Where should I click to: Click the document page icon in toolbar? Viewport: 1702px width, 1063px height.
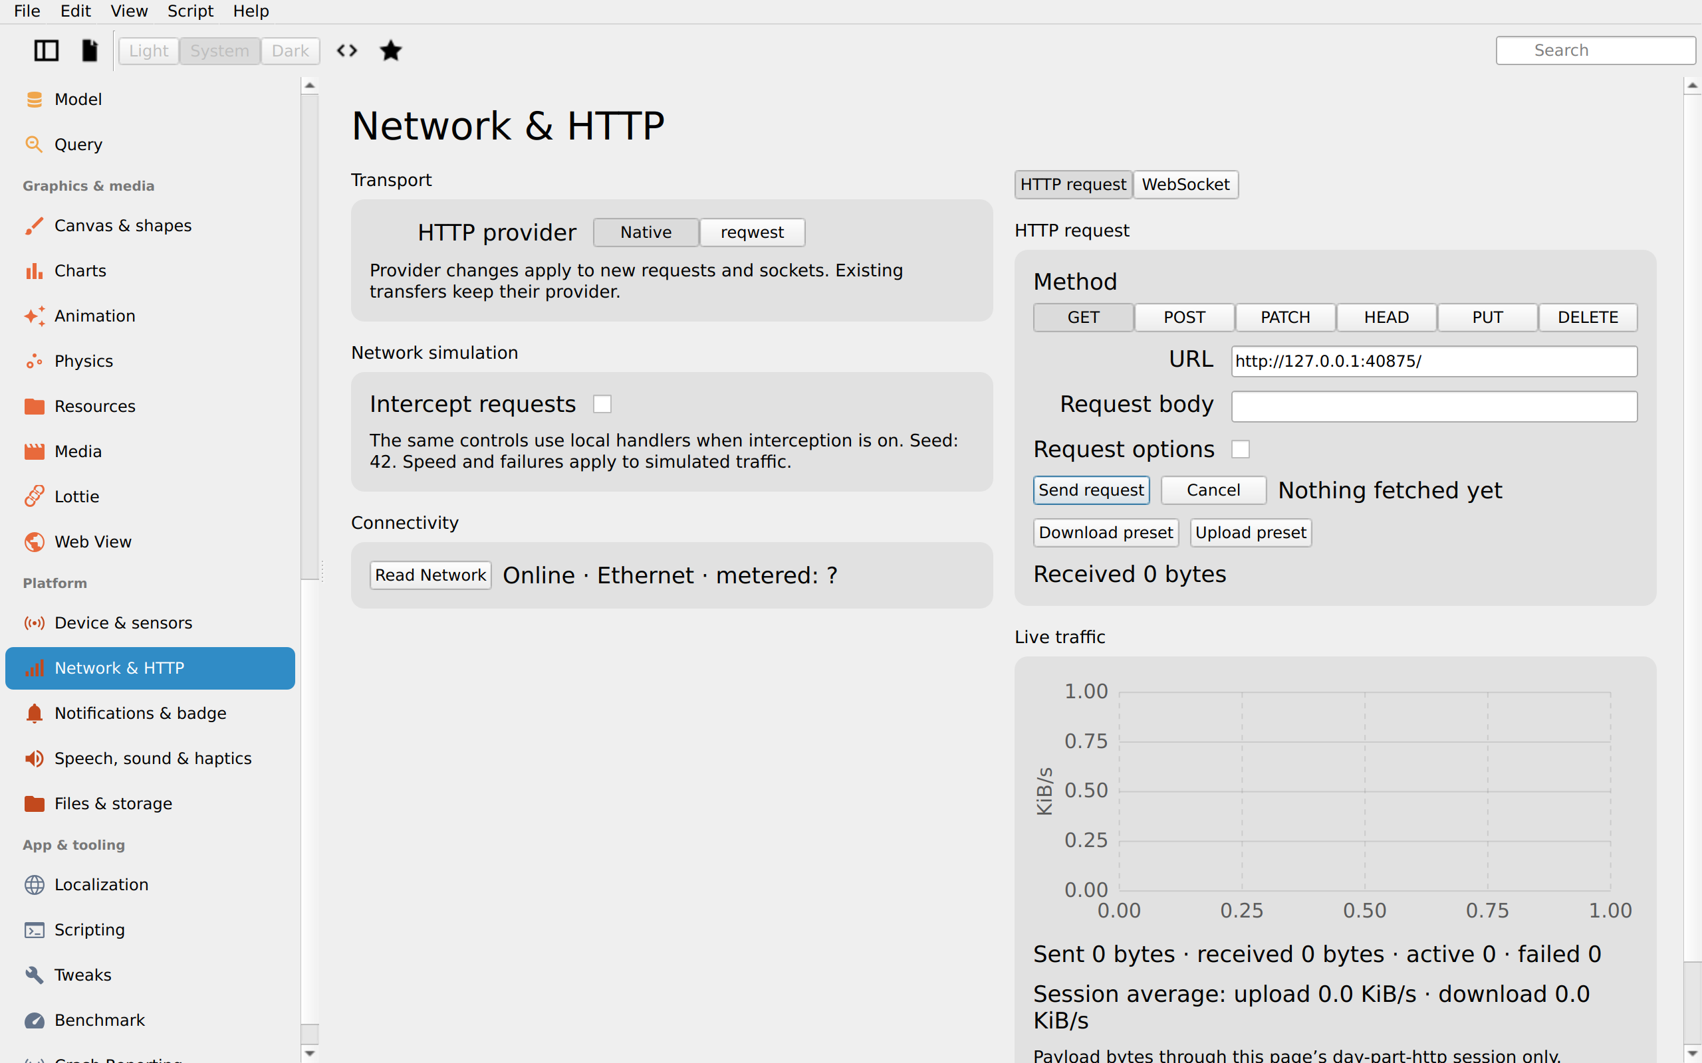(x=89, y=50)
